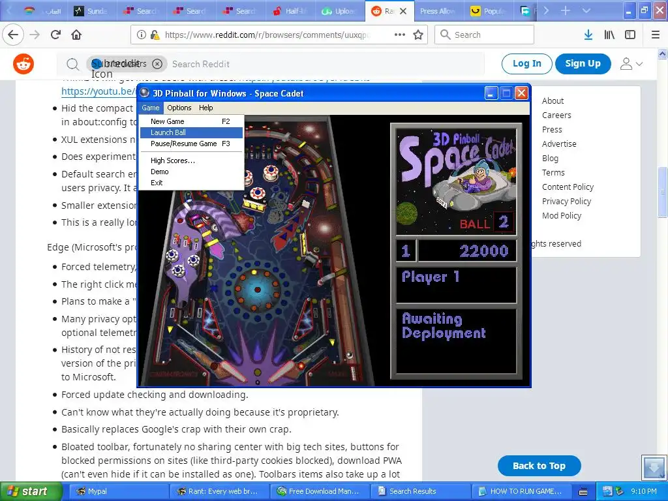Click the browser Search box
Viewport: 668px width, 501px height.
(485, 35)
